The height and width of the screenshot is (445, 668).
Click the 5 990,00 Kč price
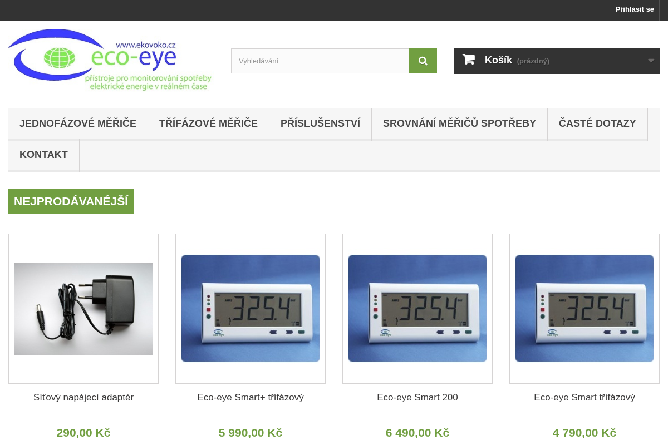(x=250, y=433)
